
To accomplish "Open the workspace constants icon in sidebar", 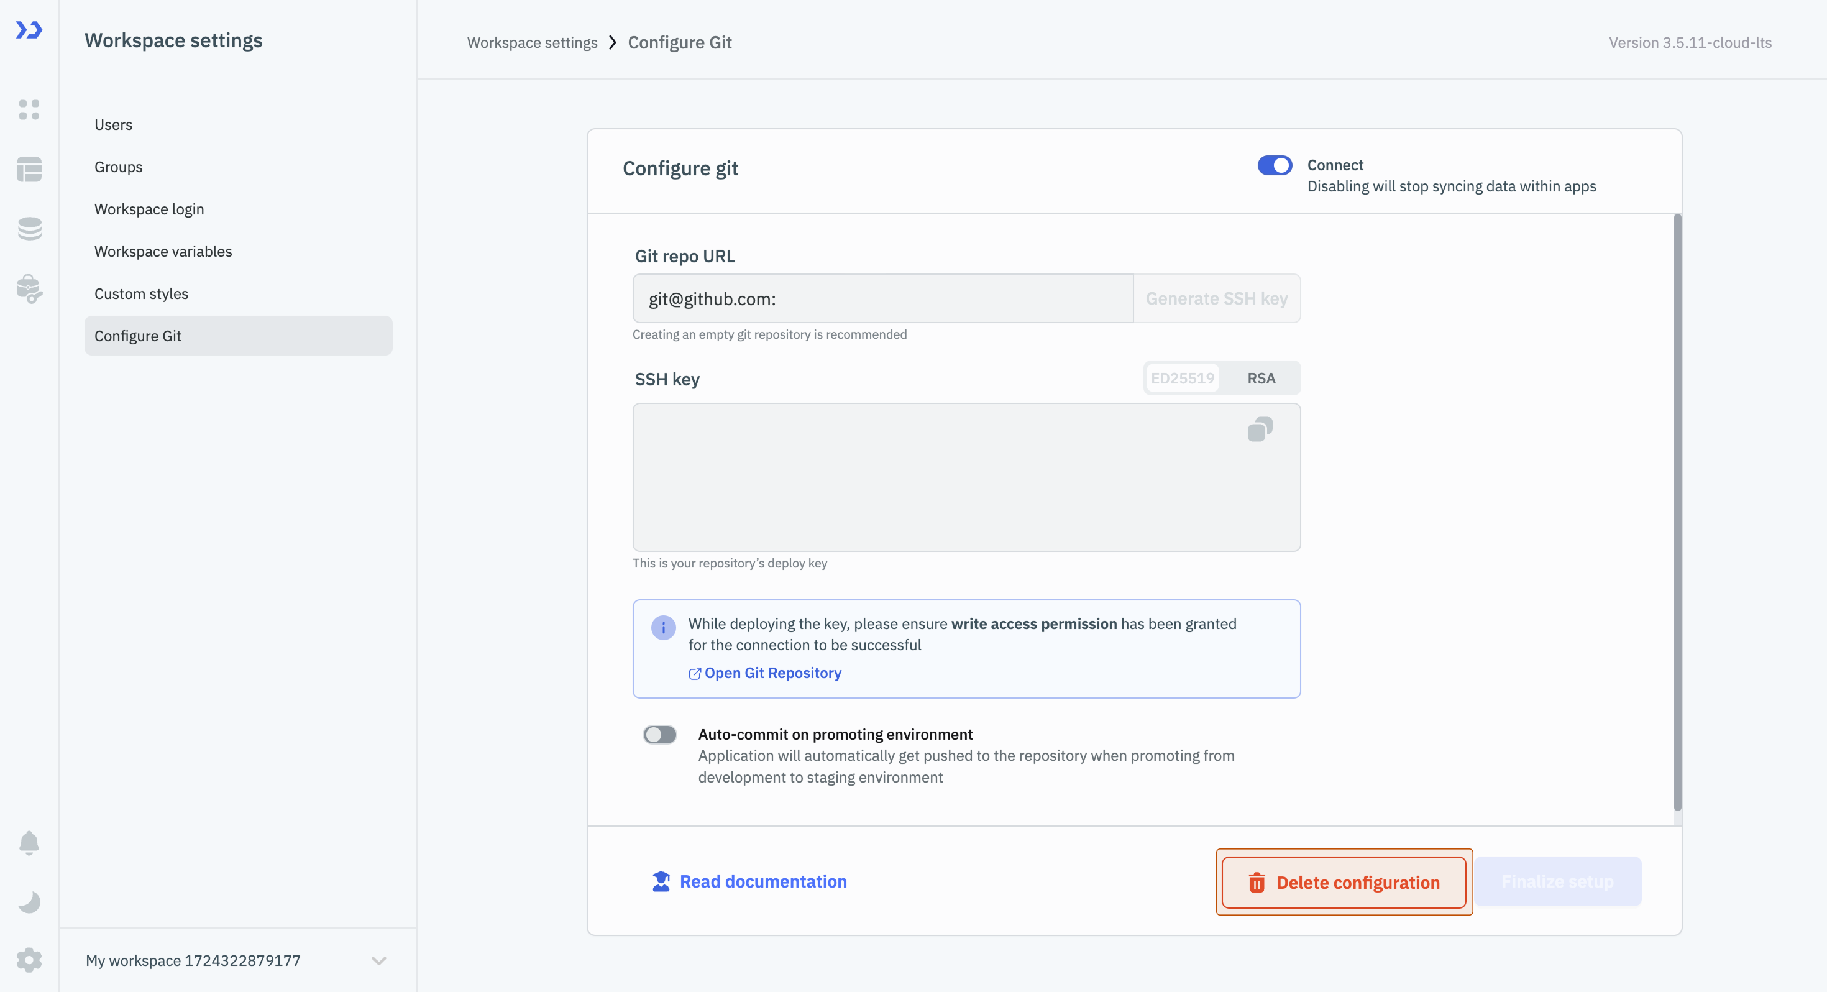I will [29, 289].
